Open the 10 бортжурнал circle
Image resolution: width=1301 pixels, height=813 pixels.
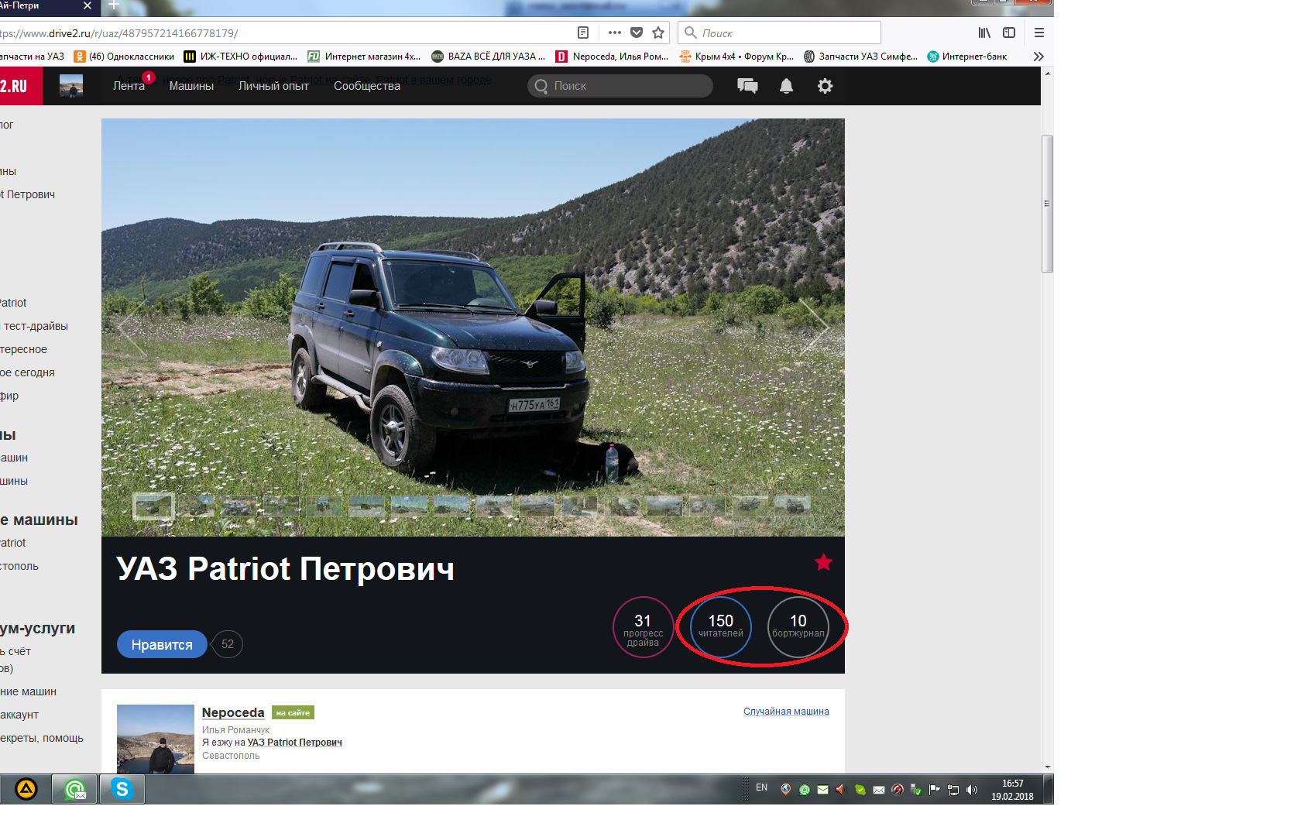(x=798, y=627)
